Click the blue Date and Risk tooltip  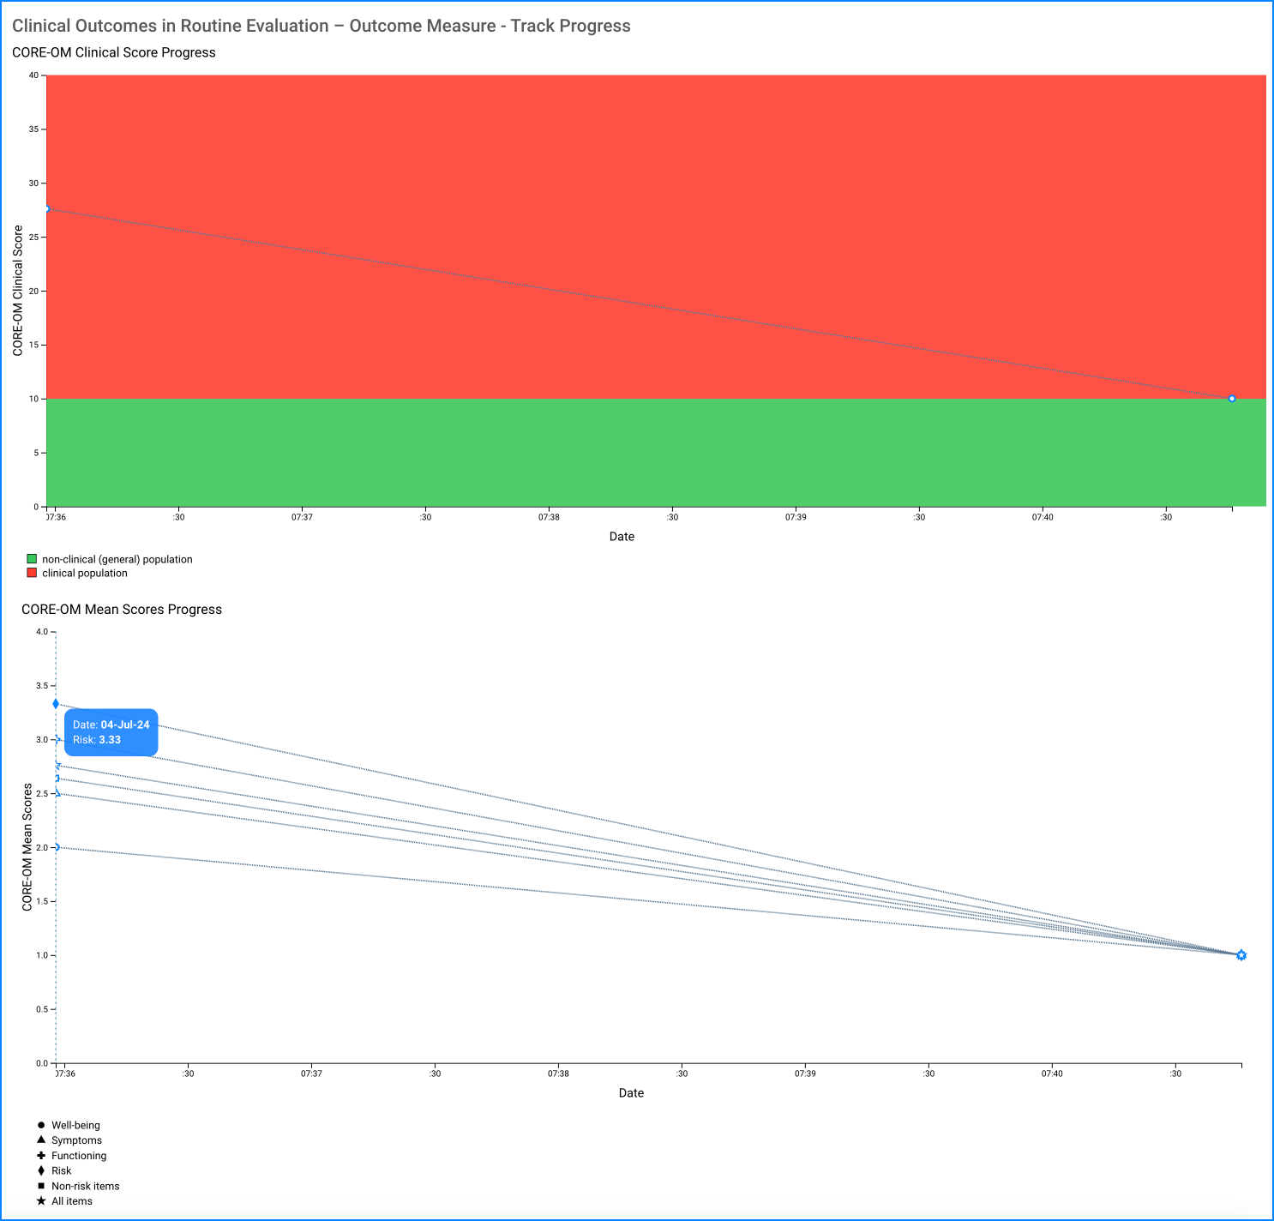111,732
